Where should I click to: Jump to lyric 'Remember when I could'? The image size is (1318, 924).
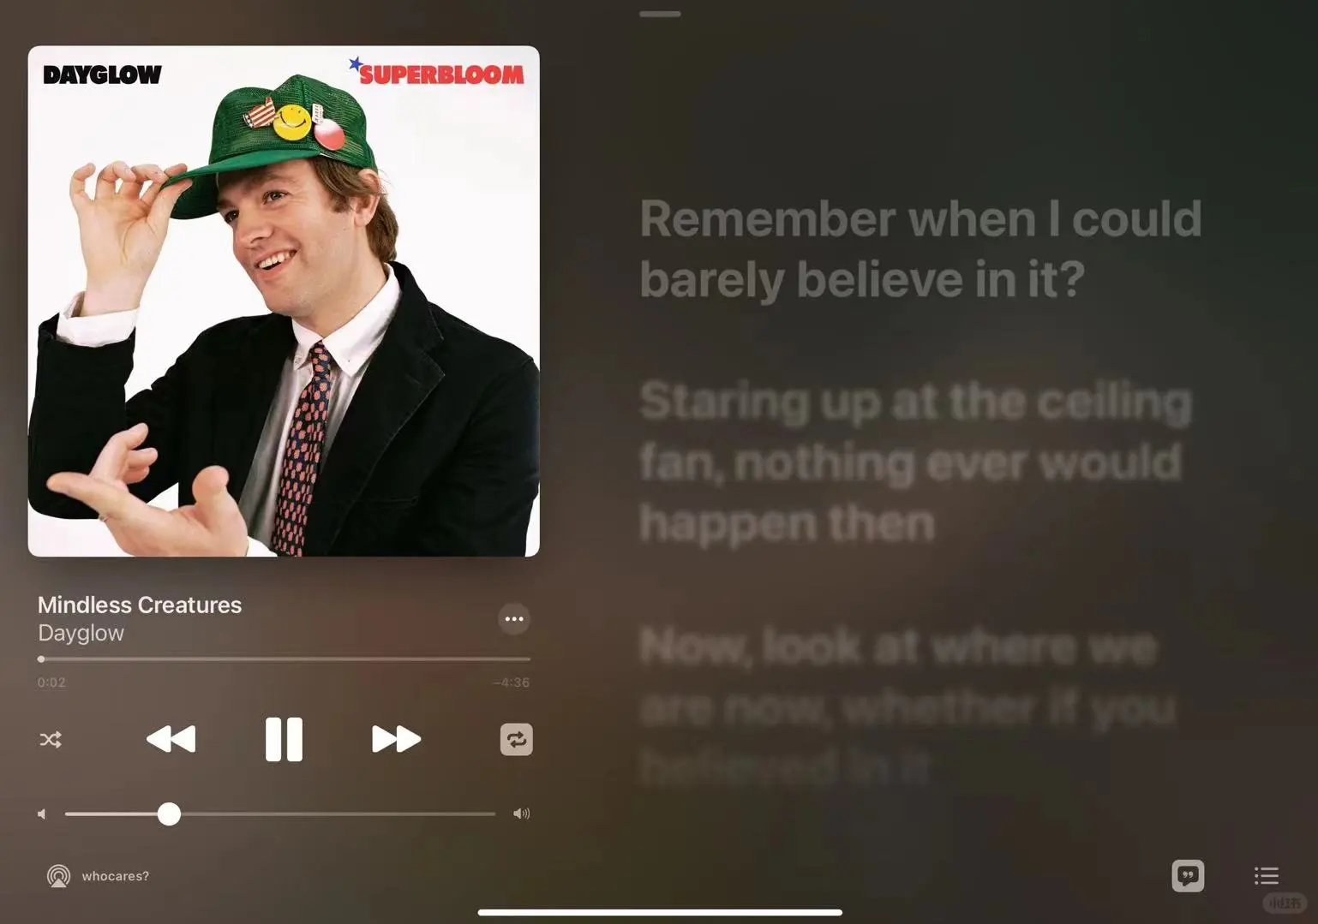point(920,219)
